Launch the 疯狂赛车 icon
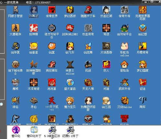 coord(52,64)
